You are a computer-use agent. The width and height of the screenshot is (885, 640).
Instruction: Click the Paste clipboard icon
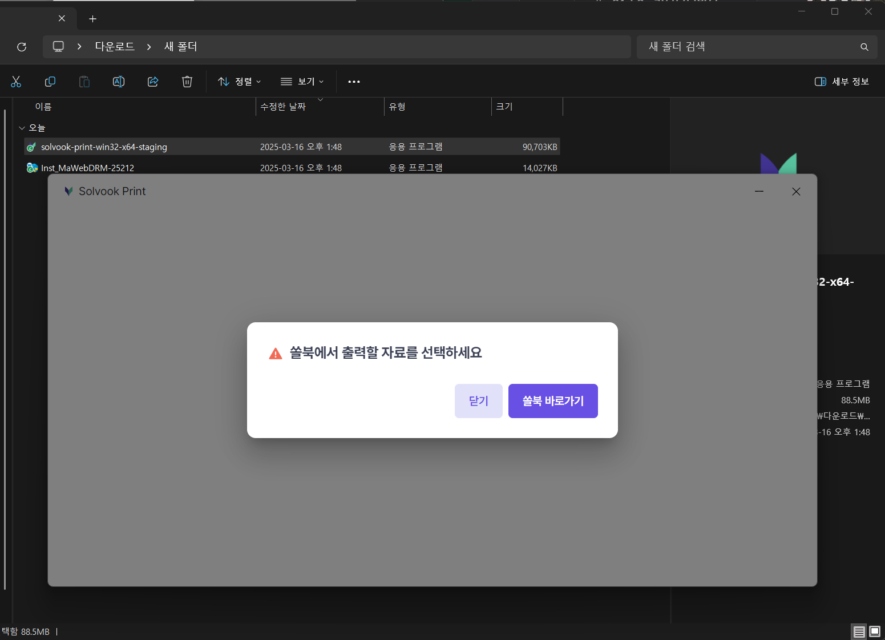click(x=84, y=82)
